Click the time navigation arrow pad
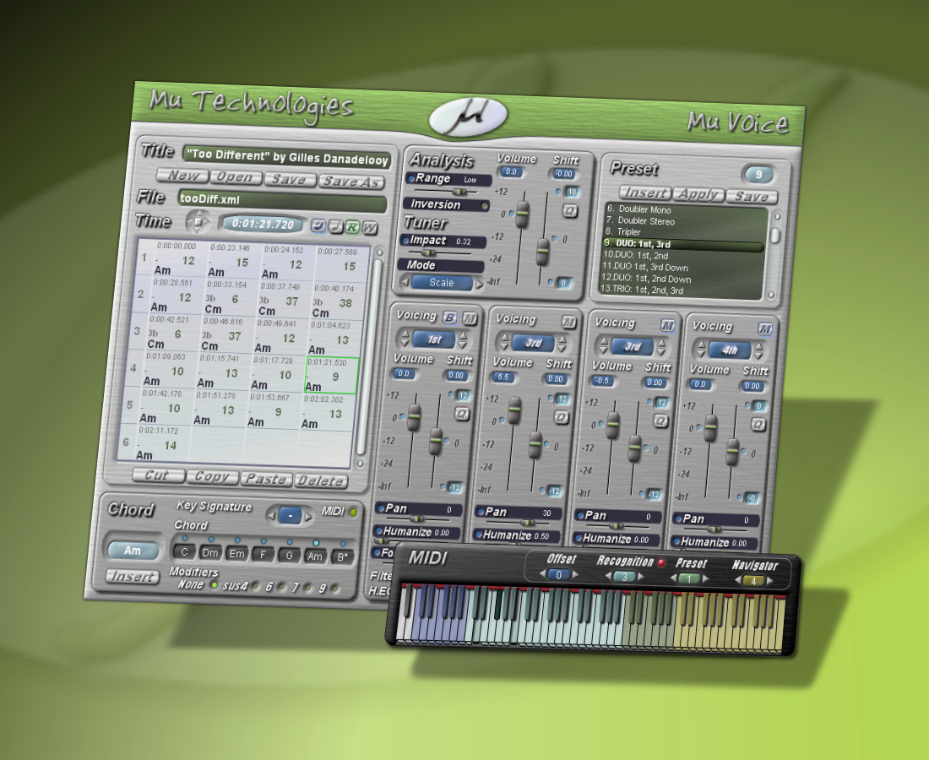This screenshot has height=760, width=929. pyautogui.click(x=198, y=222)
